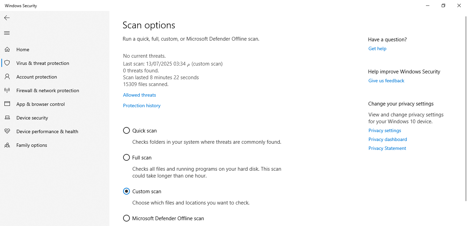This screenshot has height=226, width=468.
Task: Click the Family options people icon
Action: pos(7,145)
